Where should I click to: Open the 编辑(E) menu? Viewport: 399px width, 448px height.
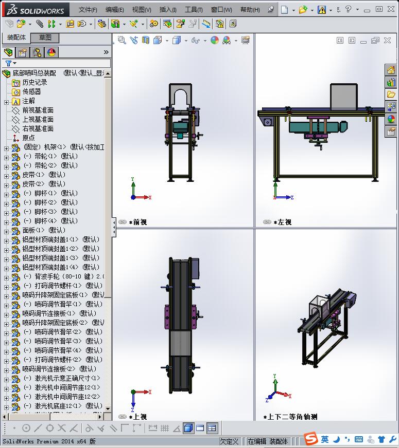[114, 10]
